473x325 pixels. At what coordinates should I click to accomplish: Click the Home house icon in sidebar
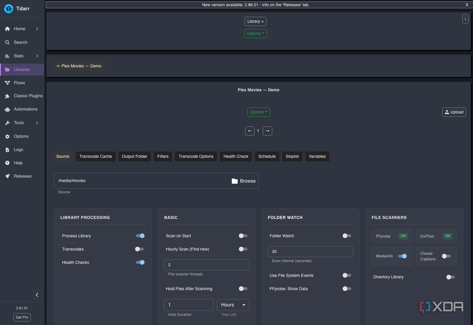click(7, 29)
